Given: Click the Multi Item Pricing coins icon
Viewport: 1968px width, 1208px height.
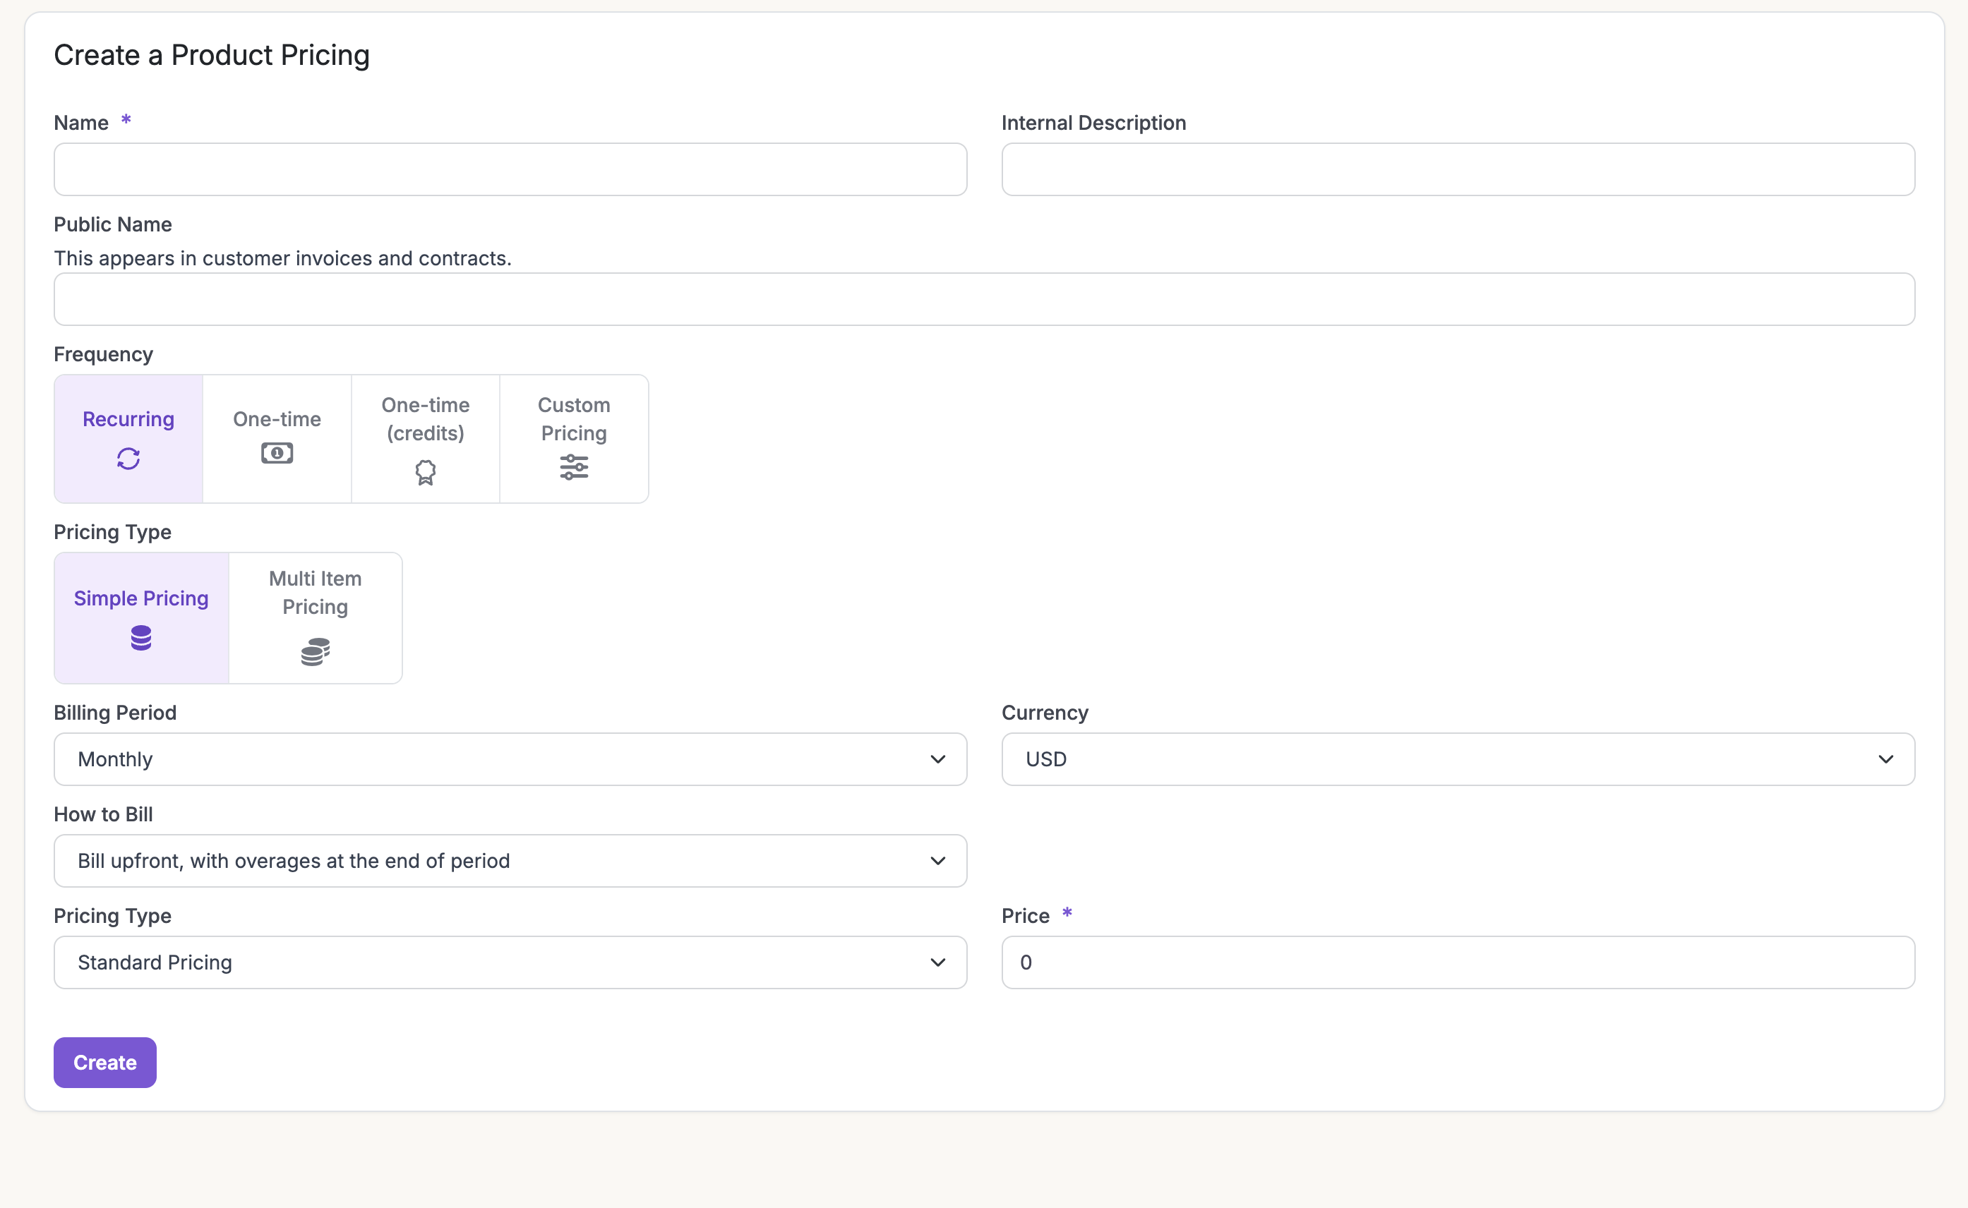Looking at the screenshot, I should point(315,652).
